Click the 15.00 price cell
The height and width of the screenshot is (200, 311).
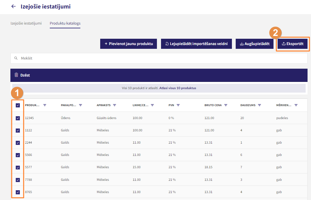137,167
